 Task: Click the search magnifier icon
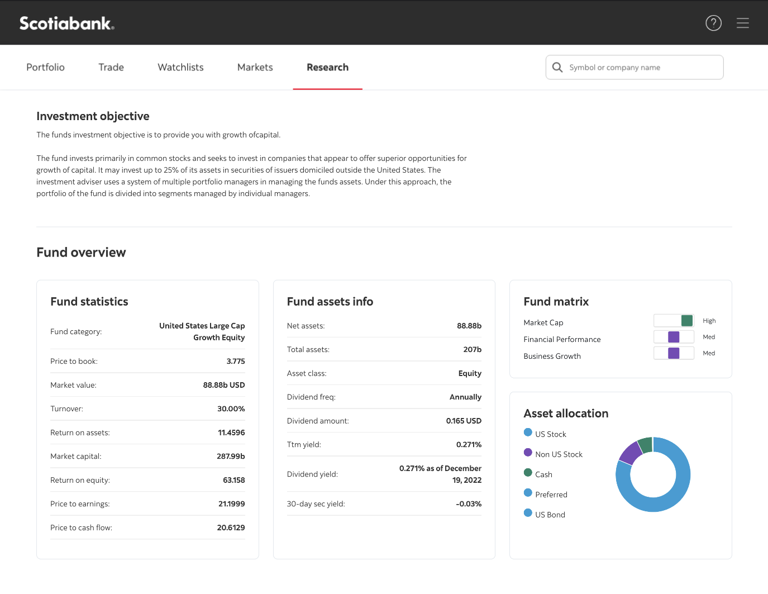pyautogui.click(x=557, y=68)
